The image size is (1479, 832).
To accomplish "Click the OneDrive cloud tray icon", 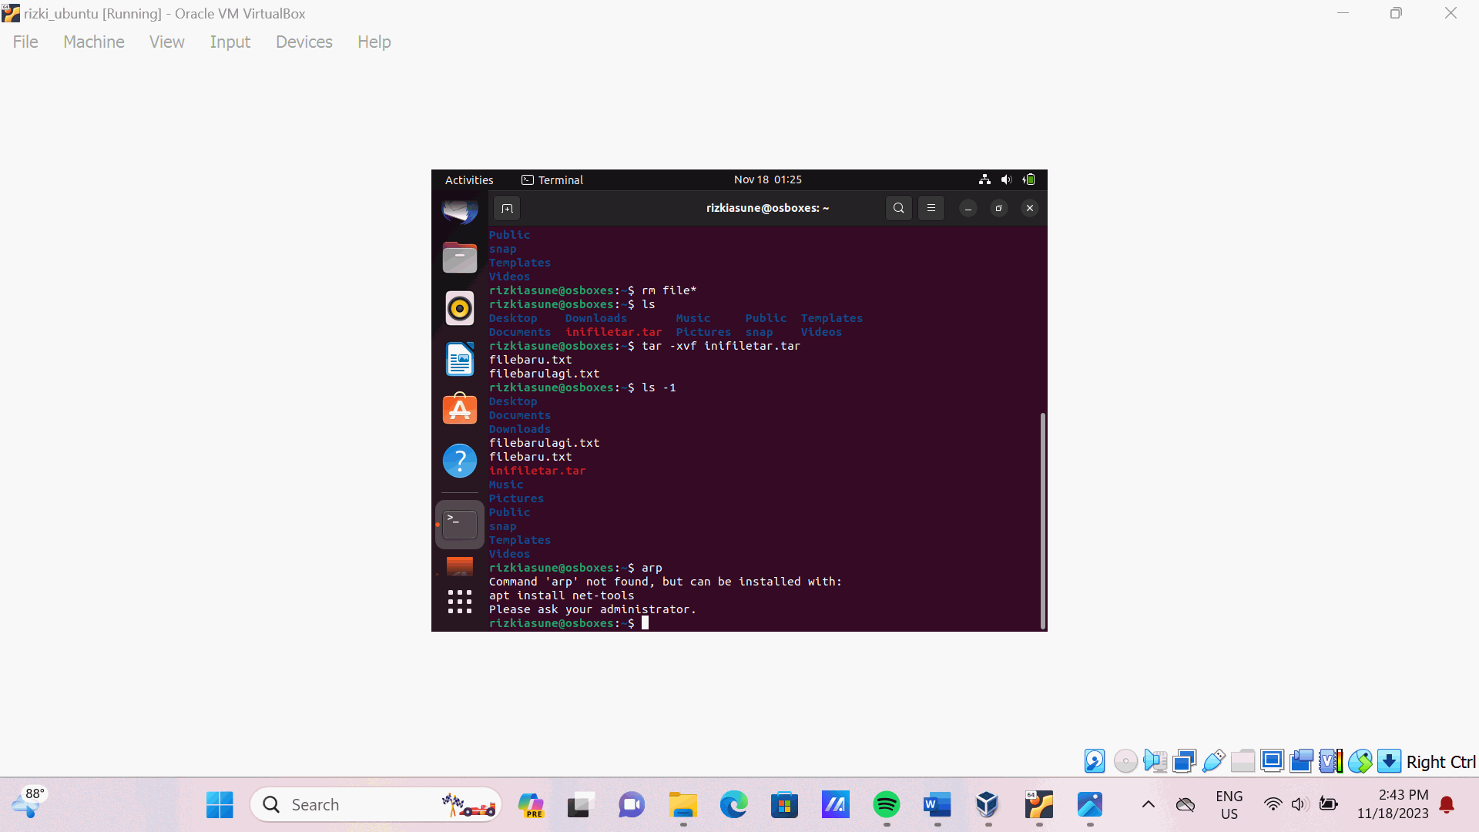I will [x=1186, y=805].
